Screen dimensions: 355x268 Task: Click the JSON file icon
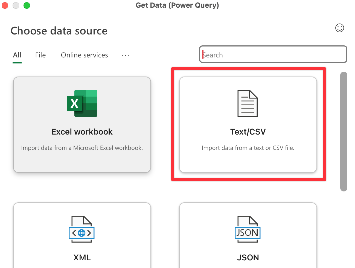248,229
